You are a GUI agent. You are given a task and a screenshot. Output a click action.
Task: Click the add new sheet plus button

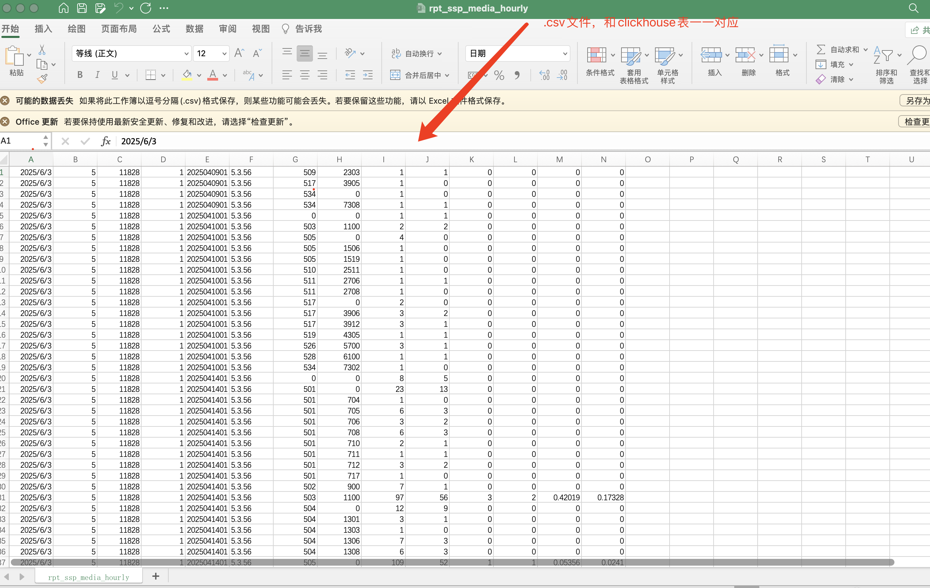tap(156, 576)
